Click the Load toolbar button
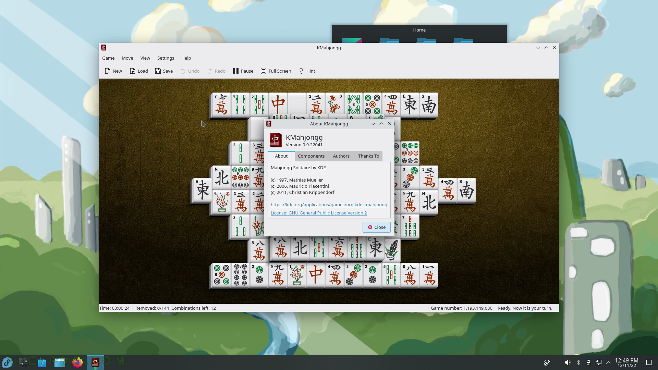 coord(139,71)
